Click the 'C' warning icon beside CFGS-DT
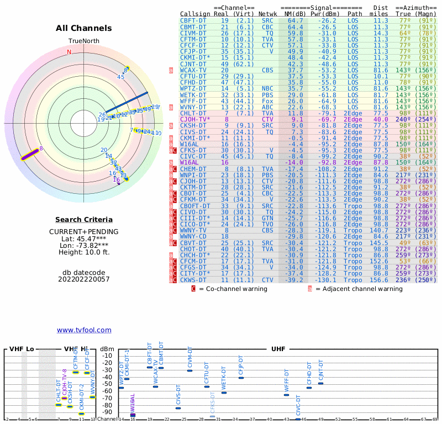 coord(175,267)
